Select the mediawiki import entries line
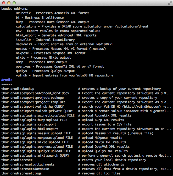The width and height of the screenshot is (173, 176). click(64, 44)
